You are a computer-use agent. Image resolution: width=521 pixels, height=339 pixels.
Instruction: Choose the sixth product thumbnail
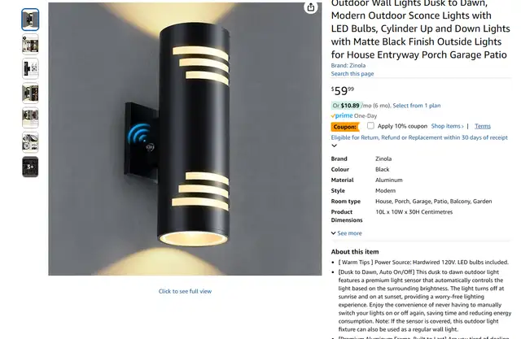(30, 142)
